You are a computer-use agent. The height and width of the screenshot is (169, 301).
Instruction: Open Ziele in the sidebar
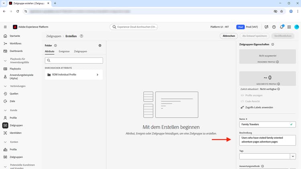[x=12, y=101]
